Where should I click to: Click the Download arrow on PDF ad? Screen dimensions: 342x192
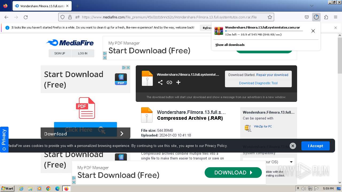122,134
